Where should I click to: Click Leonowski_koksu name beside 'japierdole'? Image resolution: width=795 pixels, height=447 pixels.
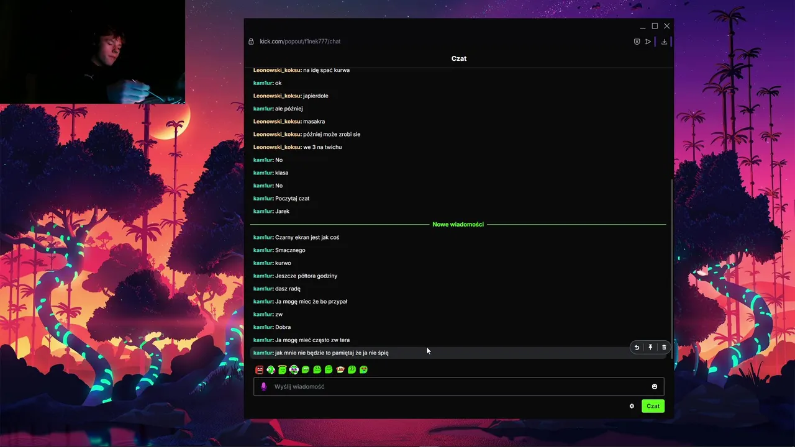tap(277, 96)
